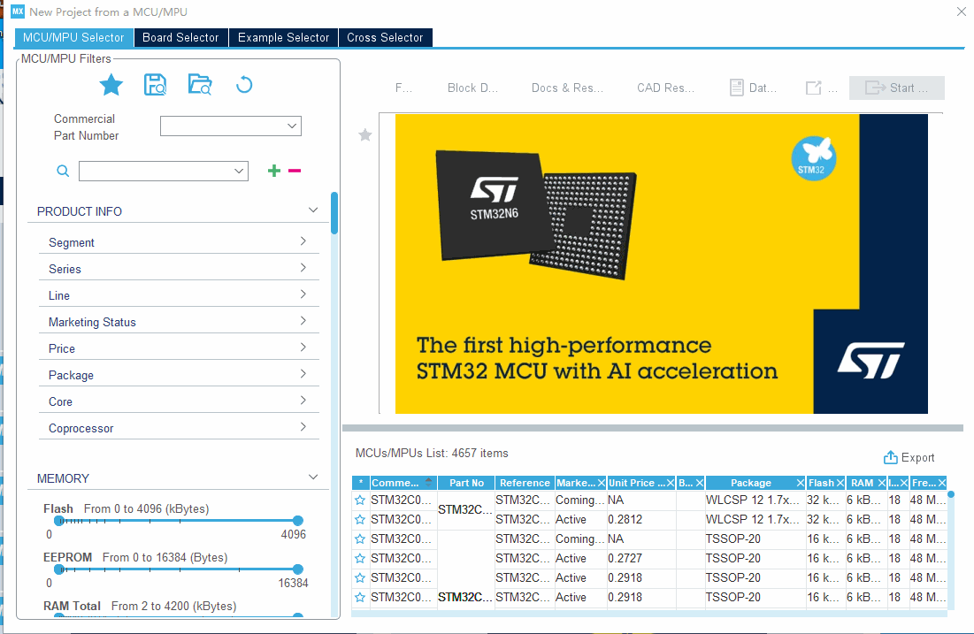Favorite the row priced 0.2812
This screenshot has height=634, width=974.
pos(360,520)
